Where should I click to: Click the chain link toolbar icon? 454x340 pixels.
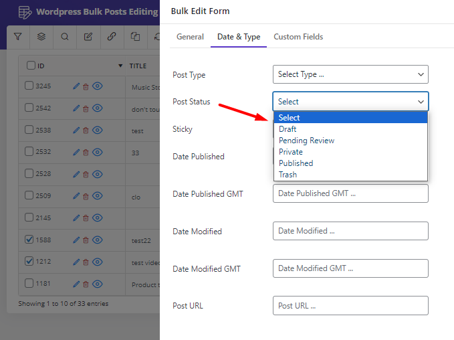(x=112, y=37)
